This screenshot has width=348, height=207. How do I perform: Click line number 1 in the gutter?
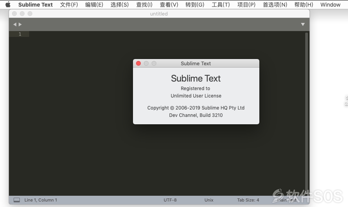(20, 34)
